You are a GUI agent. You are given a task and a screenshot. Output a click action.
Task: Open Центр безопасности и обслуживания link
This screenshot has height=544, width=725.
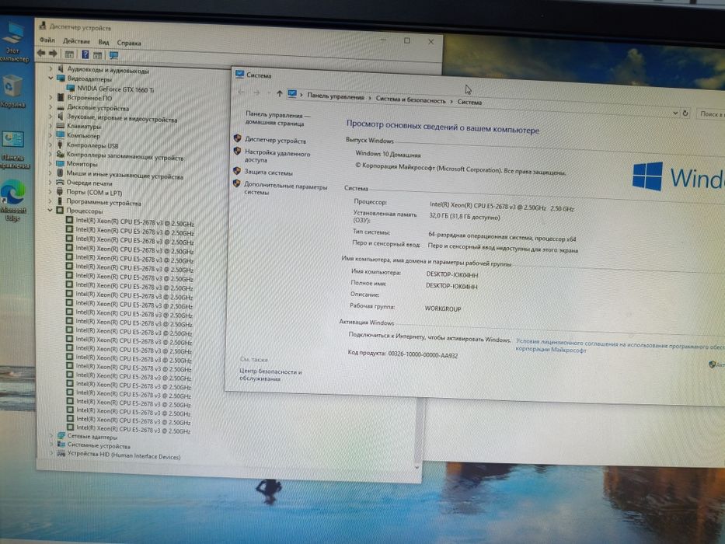coord(270,375)
